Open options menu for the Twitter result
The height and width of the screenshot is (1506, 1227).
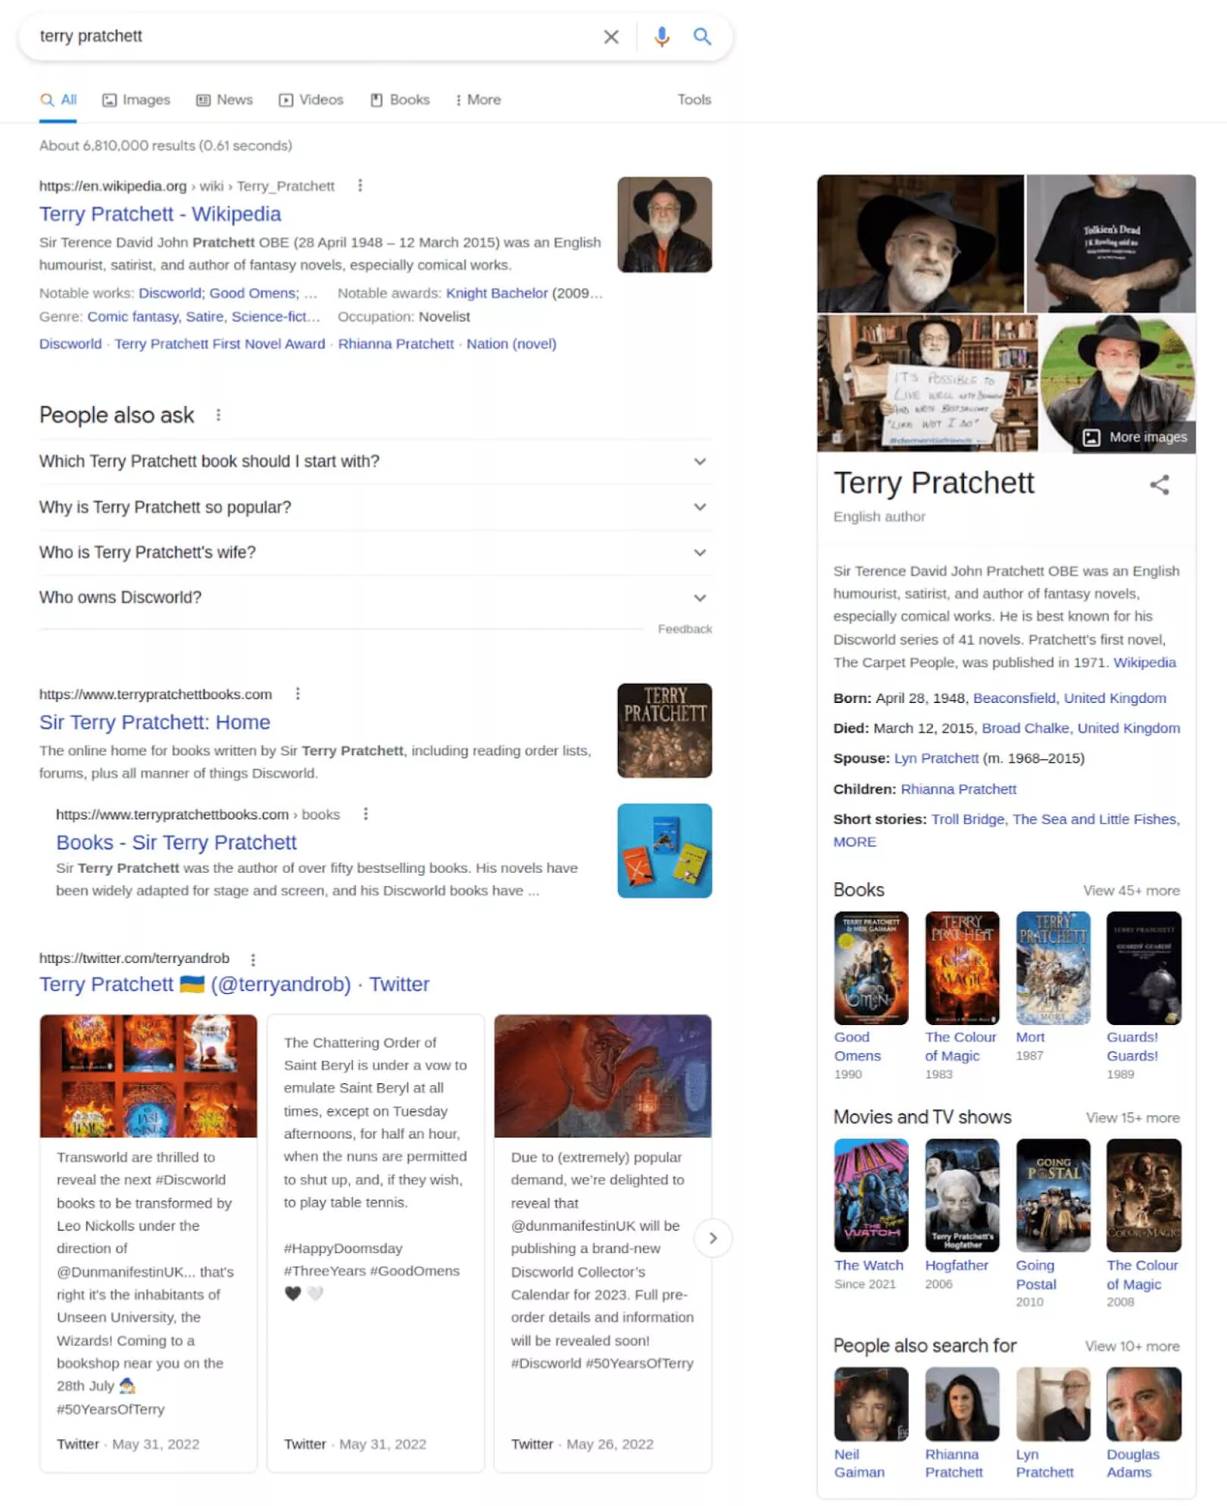coord(253,959)
